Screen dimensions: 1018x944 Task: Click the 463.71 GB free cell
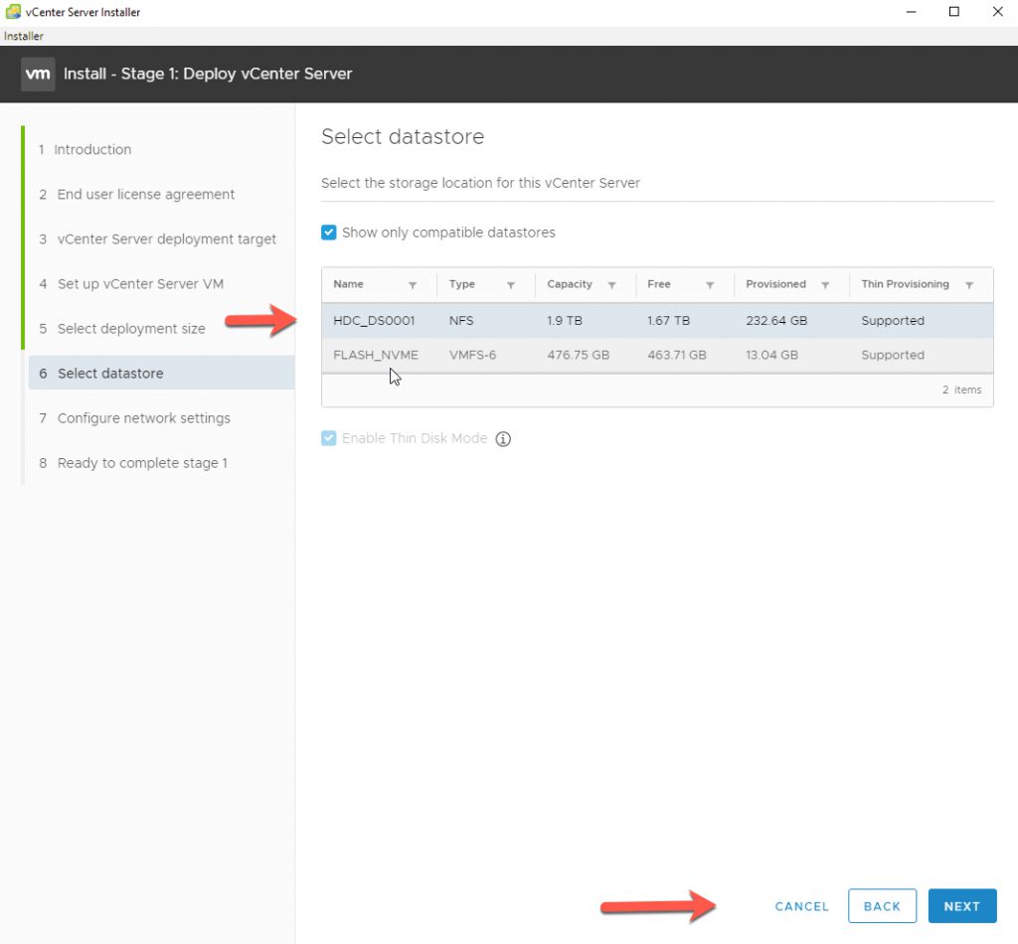click(x=677, y=355)
